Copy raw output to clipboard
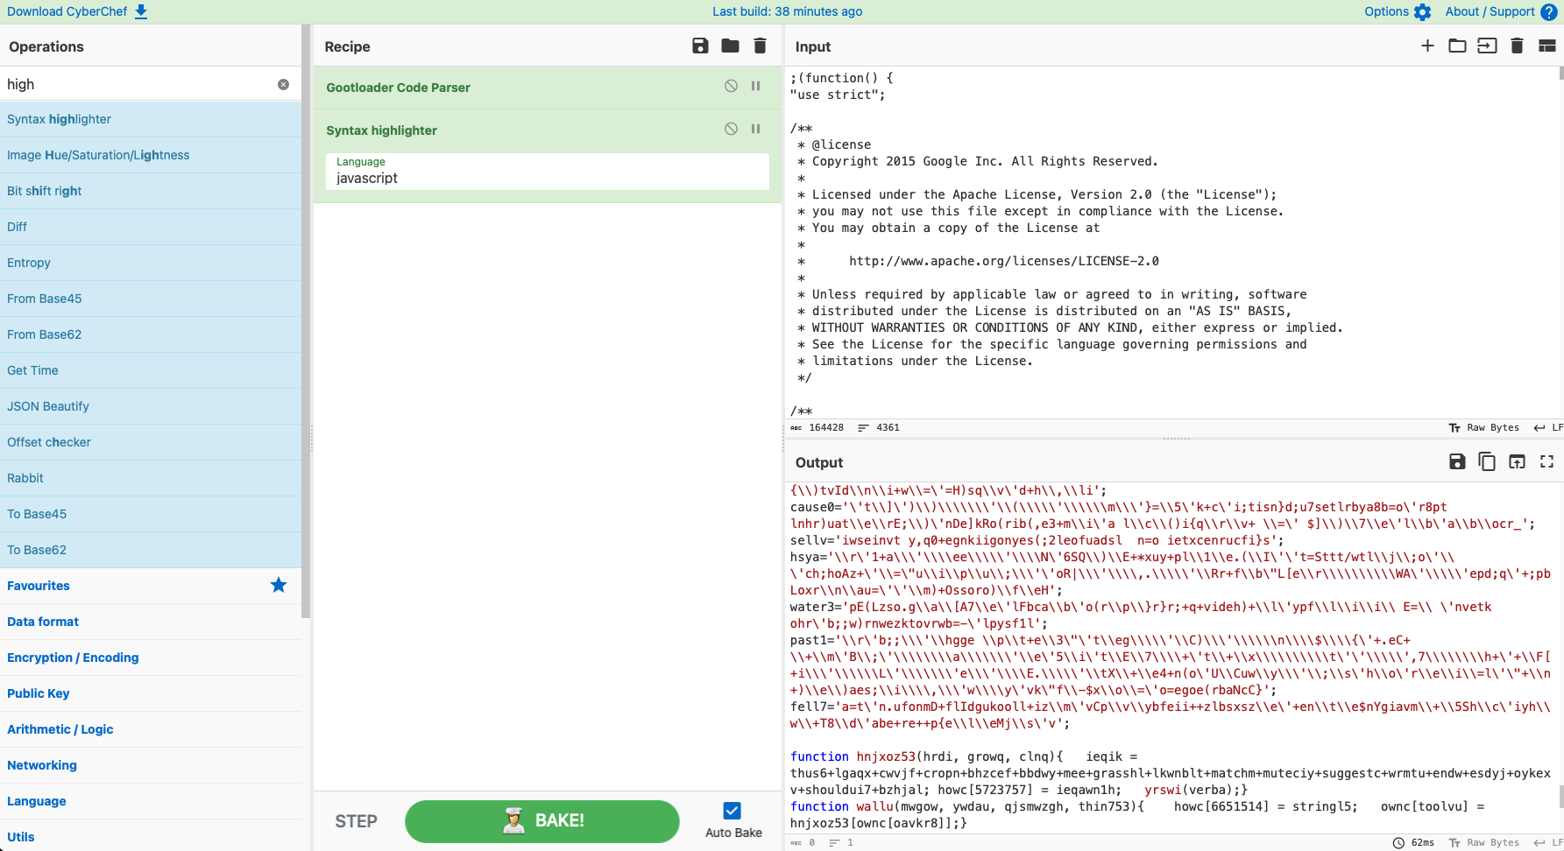Viewport: 1564px width, 851px height. point(1487,461)
